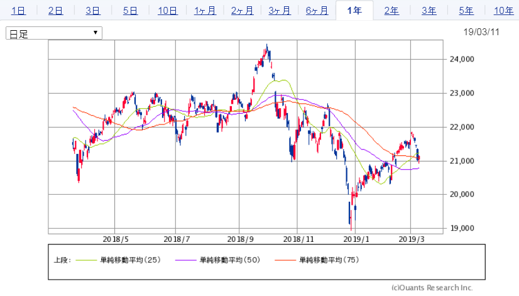Switch to the 10年 time range tab
This screenshot has width=519, height=296.
pos(503,11)
